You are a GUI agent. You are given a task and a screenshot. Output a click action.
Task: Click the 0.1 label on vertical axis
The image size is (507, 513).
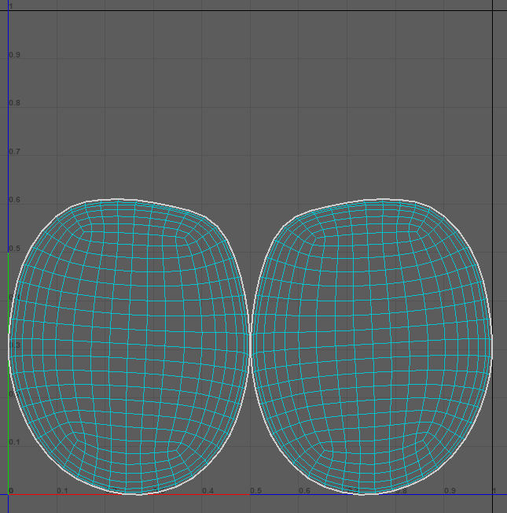[14, 442]
